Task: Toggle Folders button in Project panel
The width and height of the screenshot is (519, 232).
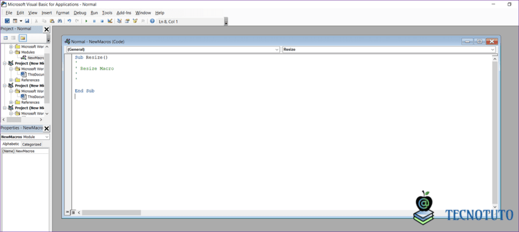Action: tap(22, 38)
